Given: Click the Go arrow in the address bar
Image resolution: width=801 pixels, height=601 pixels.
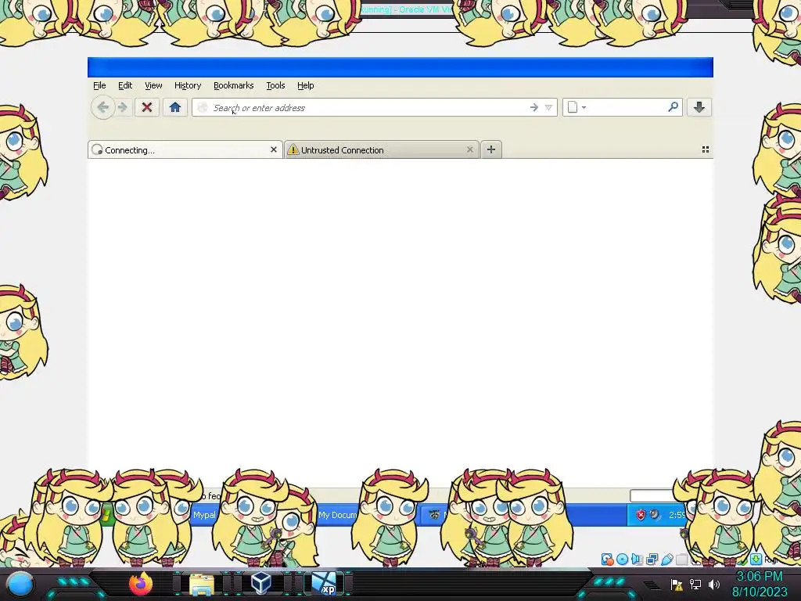Looking at the screenshot, I should click(533, 107).
